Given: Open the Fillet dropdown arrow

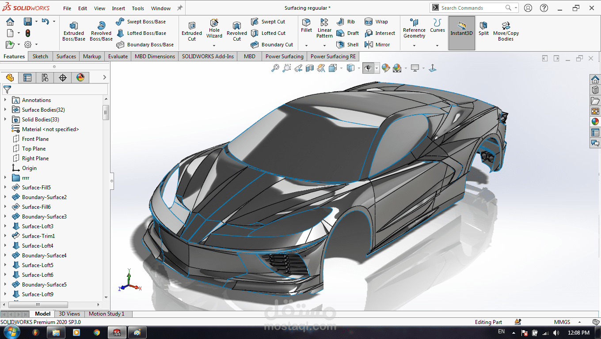Looking at the screenshot, I should (x=306, y=45).
